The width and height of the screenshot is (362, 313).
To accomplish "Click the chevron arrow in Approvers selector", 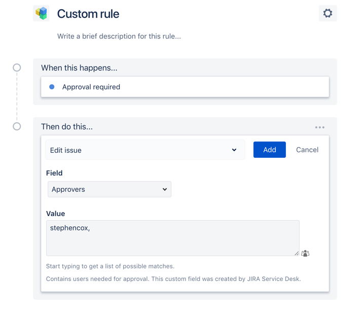I will tap(165, 189).
